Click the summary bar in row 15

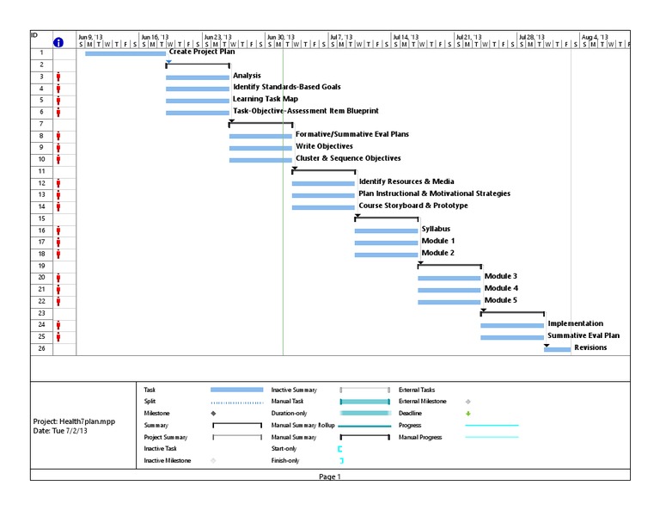(x=387, y=218)
